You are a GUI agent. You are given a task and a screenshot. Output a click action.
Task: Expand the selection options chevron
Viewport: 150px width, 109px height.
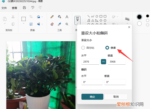(x=23, y=23)
